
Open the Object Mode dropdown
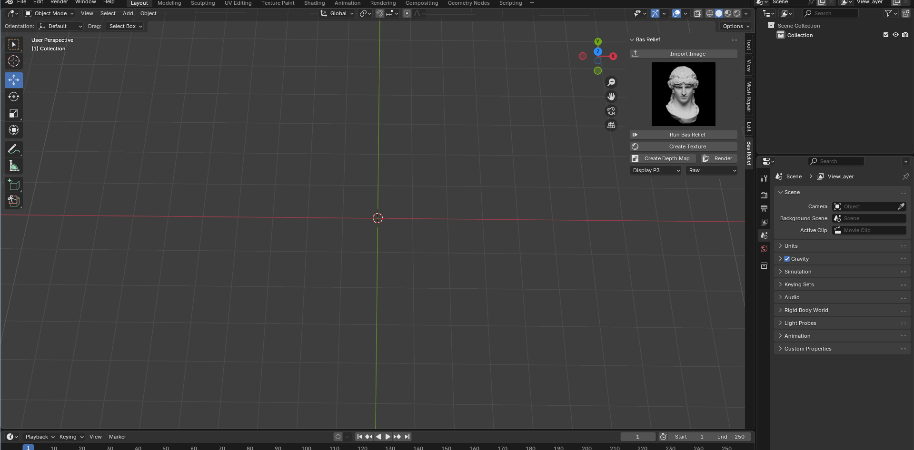coord(50,13)
